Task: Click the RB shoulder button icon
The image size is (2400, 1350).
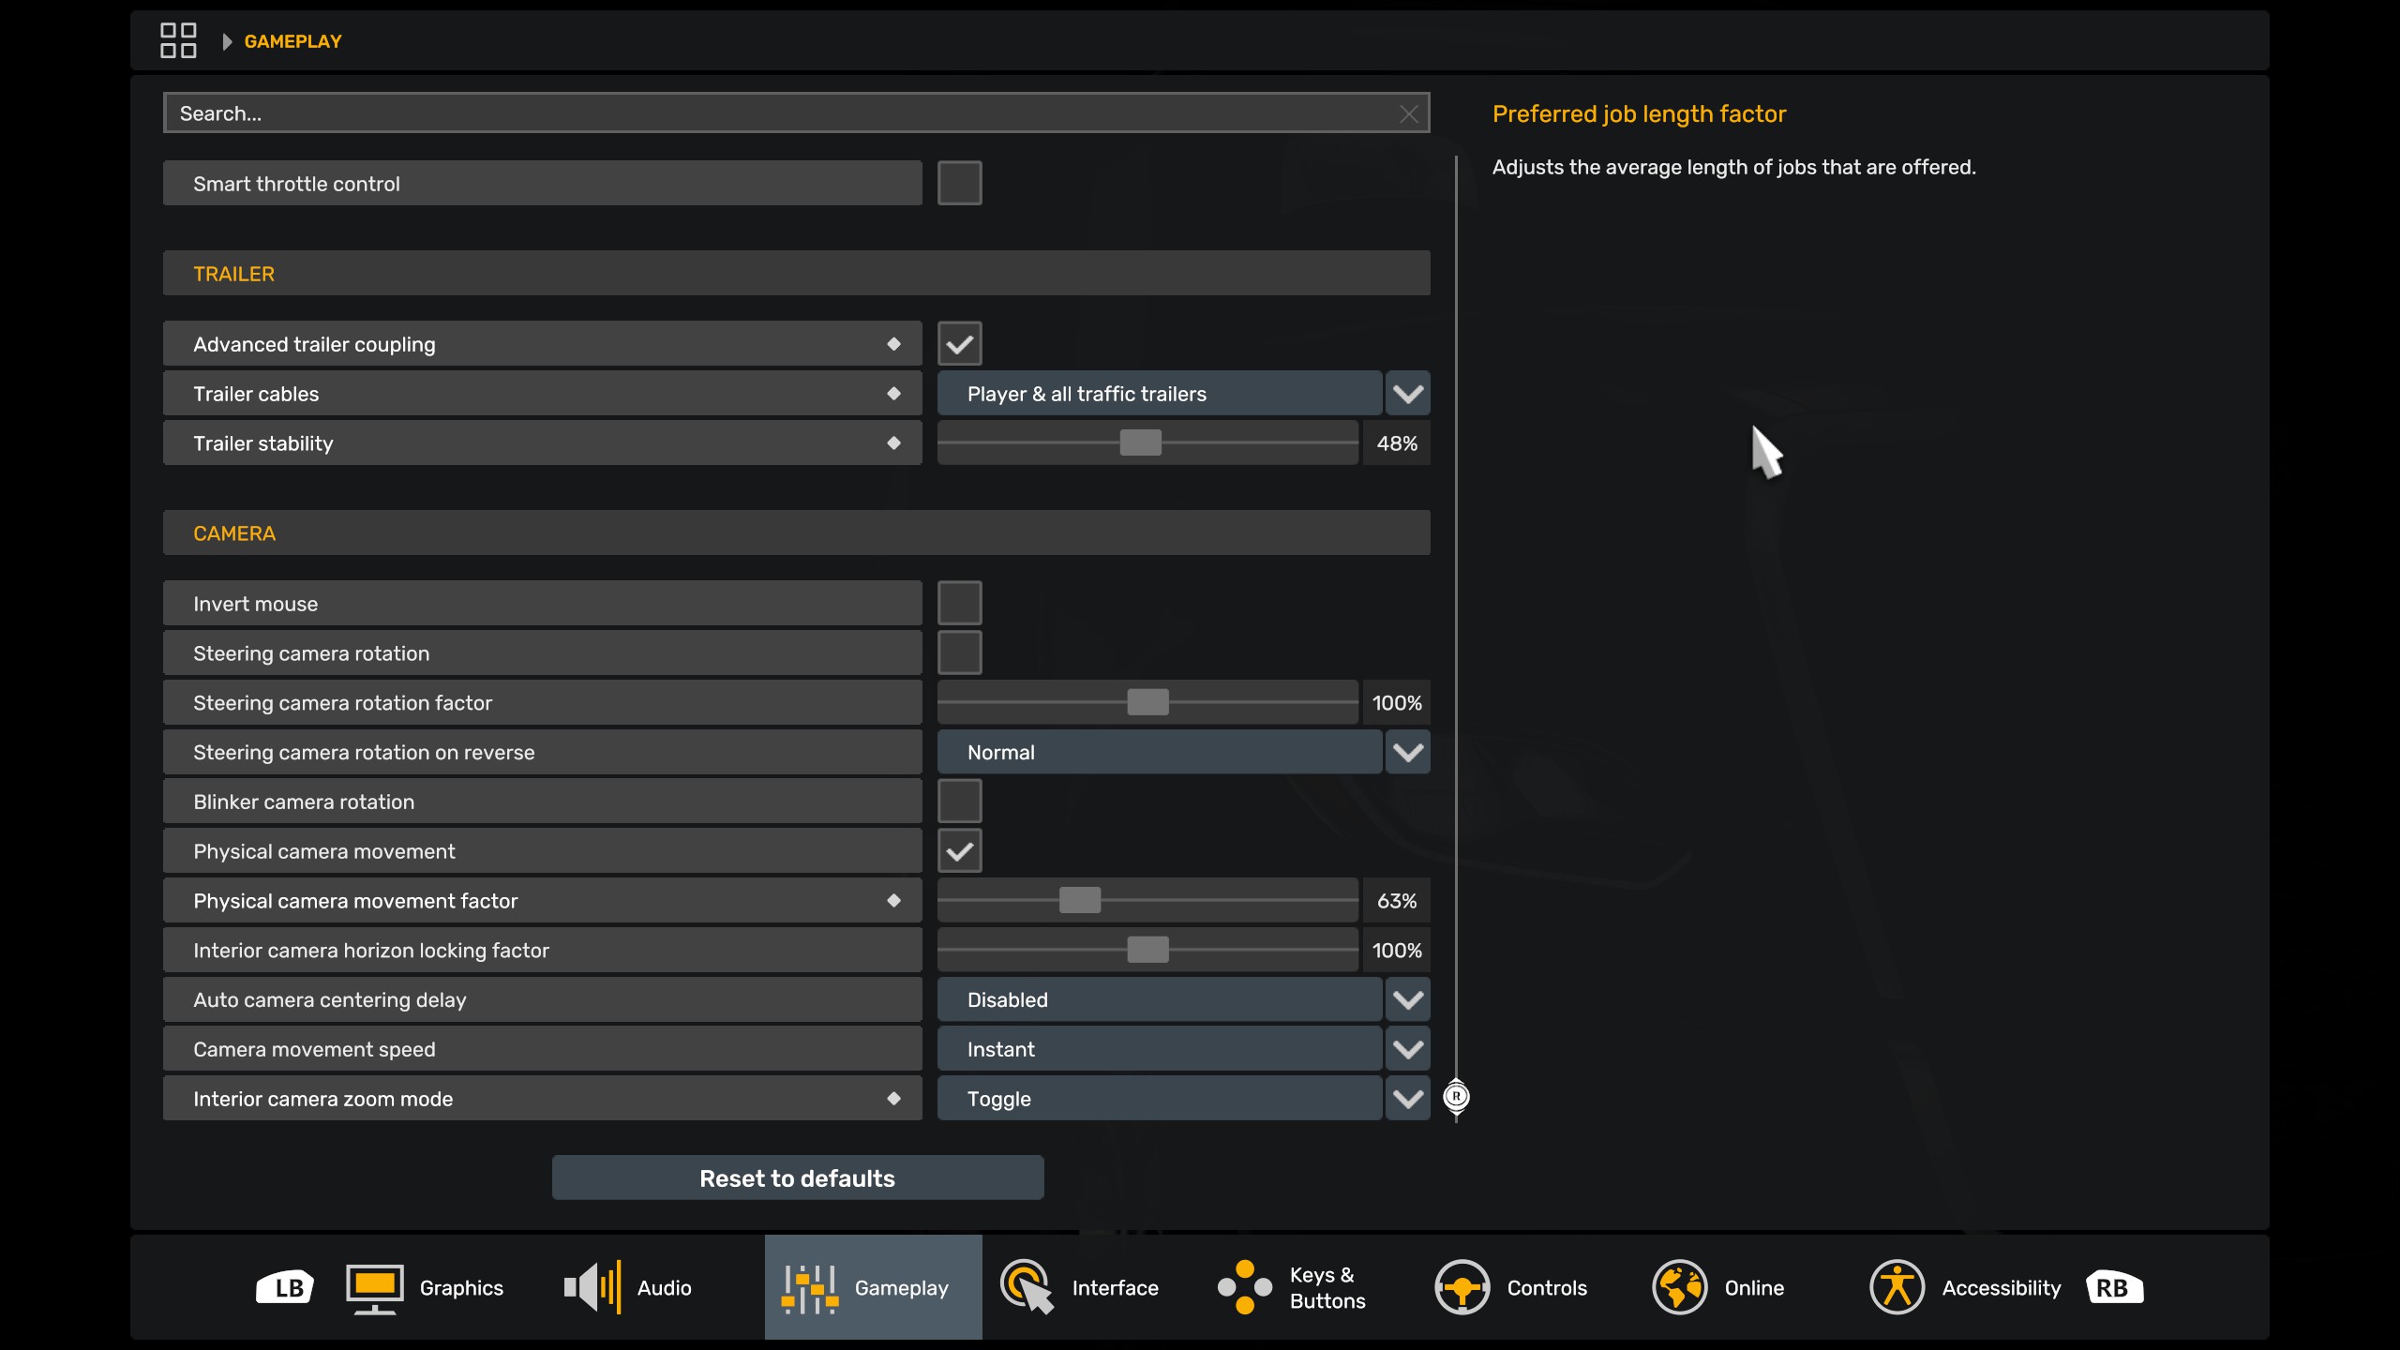Action: pyautogui.click(x=2115, y=1287)
